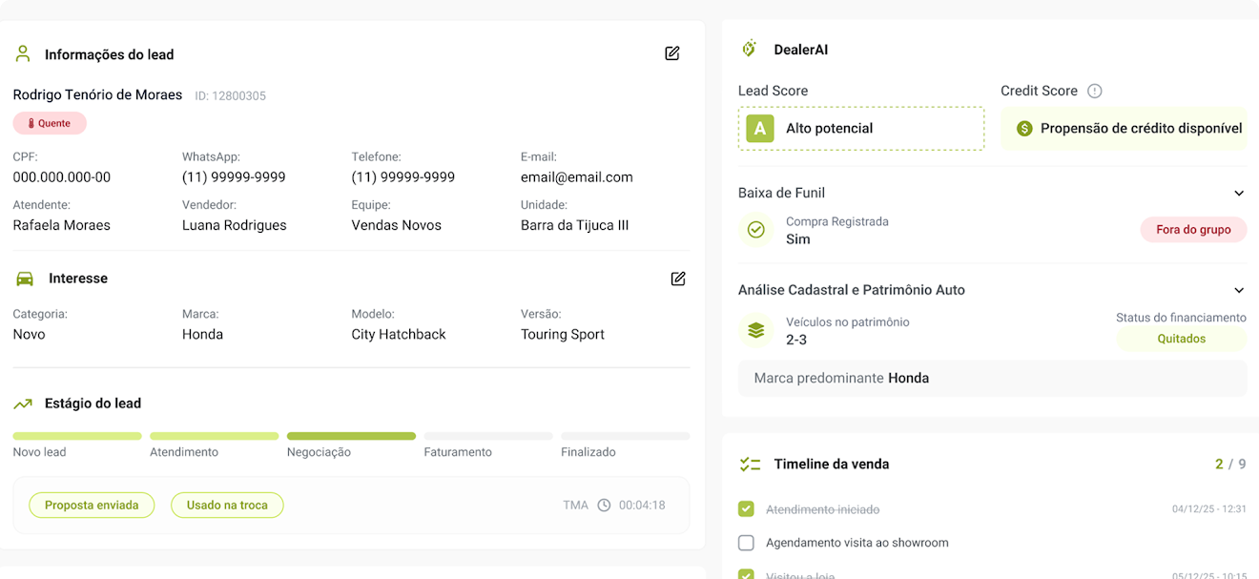
Task: Click the timeline progress counter 2 / 9
Action: 1230,465
